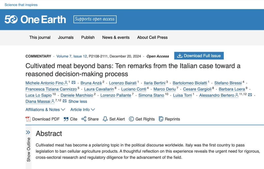Click the One Earth 50 logo

coord(35,19)
